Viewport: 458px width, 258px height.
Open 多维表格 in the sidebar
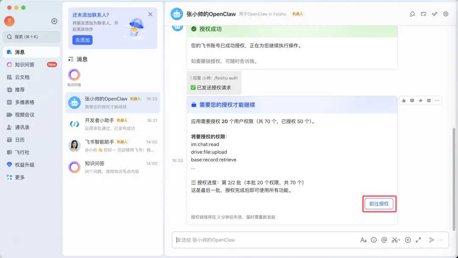[31, 102]
